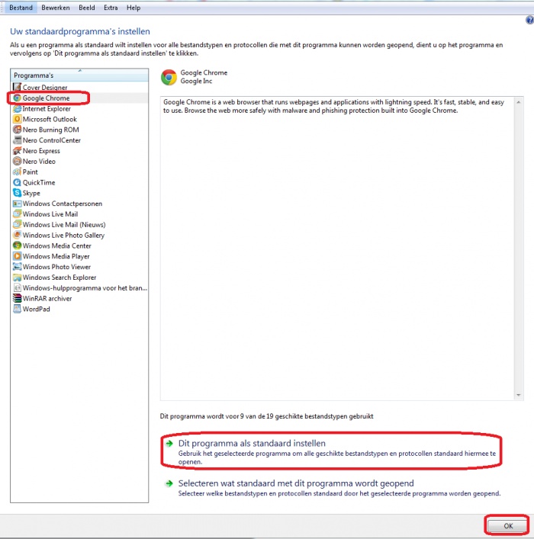Image resolution: width=534 pixels, height=539 pixels.
Task: Click the Nero Express icon
Action: [x=17, y=151]
